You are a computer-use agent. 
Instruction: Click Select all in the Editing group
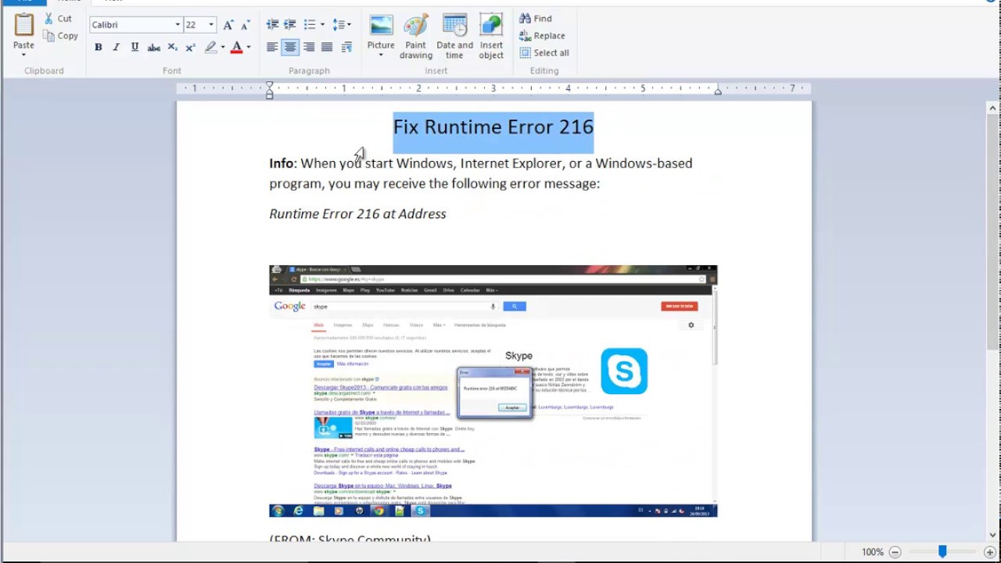(544, 53)
